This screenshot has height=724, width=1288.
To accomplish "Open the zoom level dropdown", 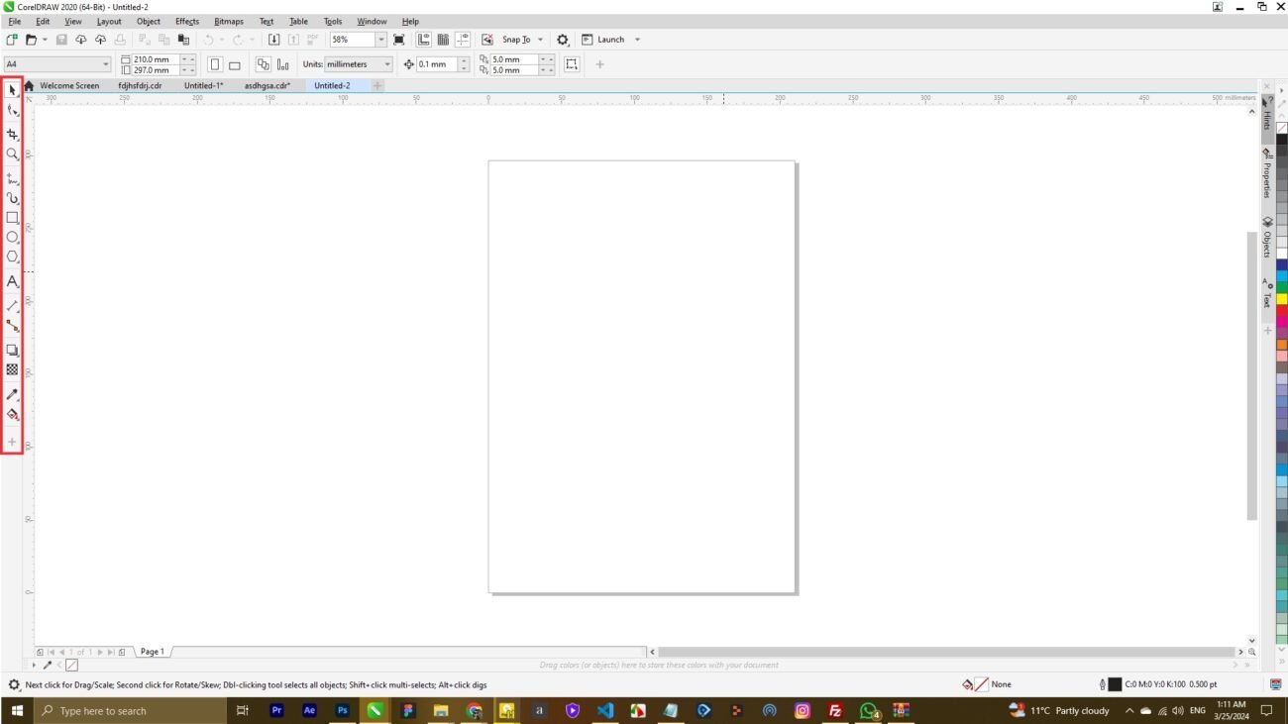I will (381, 40).
